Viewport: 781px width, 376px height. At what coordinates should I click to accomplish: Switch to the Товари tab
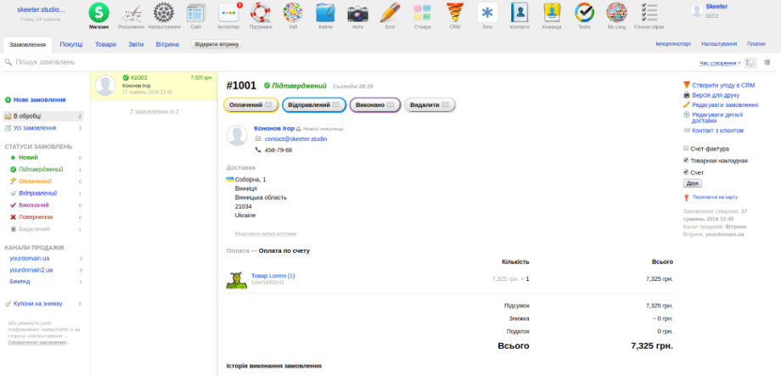106,43
